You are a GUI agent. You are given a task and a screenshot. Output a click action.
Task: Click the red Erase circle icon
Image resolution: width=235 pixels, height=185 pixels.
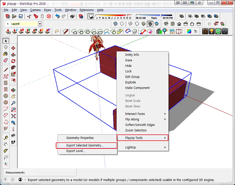[49, 16]
